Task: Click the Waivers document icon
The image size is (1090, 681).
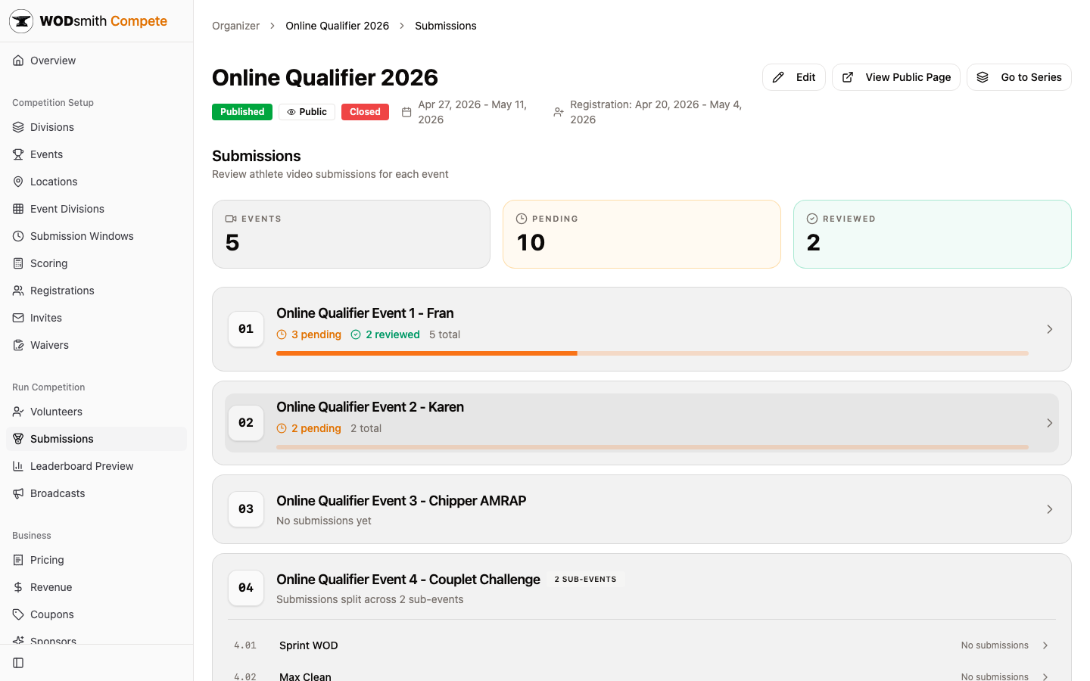Action: [18, 345]
